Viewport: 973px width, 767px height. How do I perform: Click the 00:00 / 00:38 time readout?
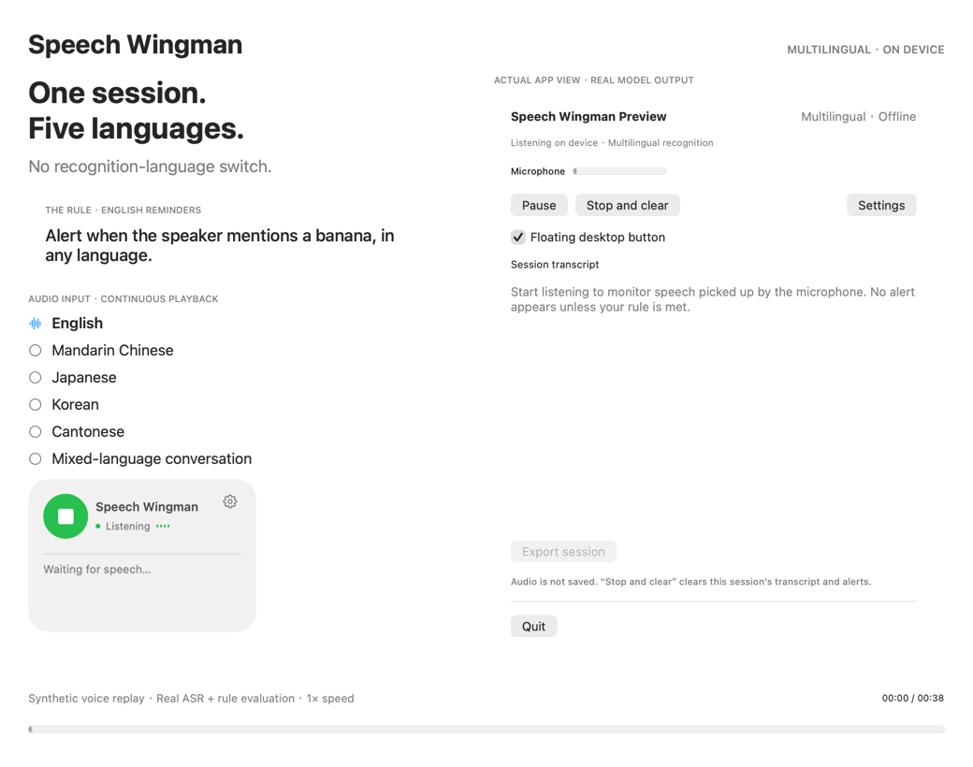click(x=913, y=698)
